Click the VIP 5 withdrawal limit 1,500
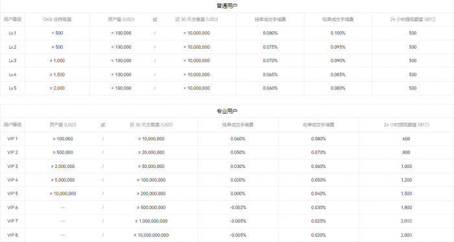Image resolution: width=454 pixels, height=242 pixels. coord(406,193)
